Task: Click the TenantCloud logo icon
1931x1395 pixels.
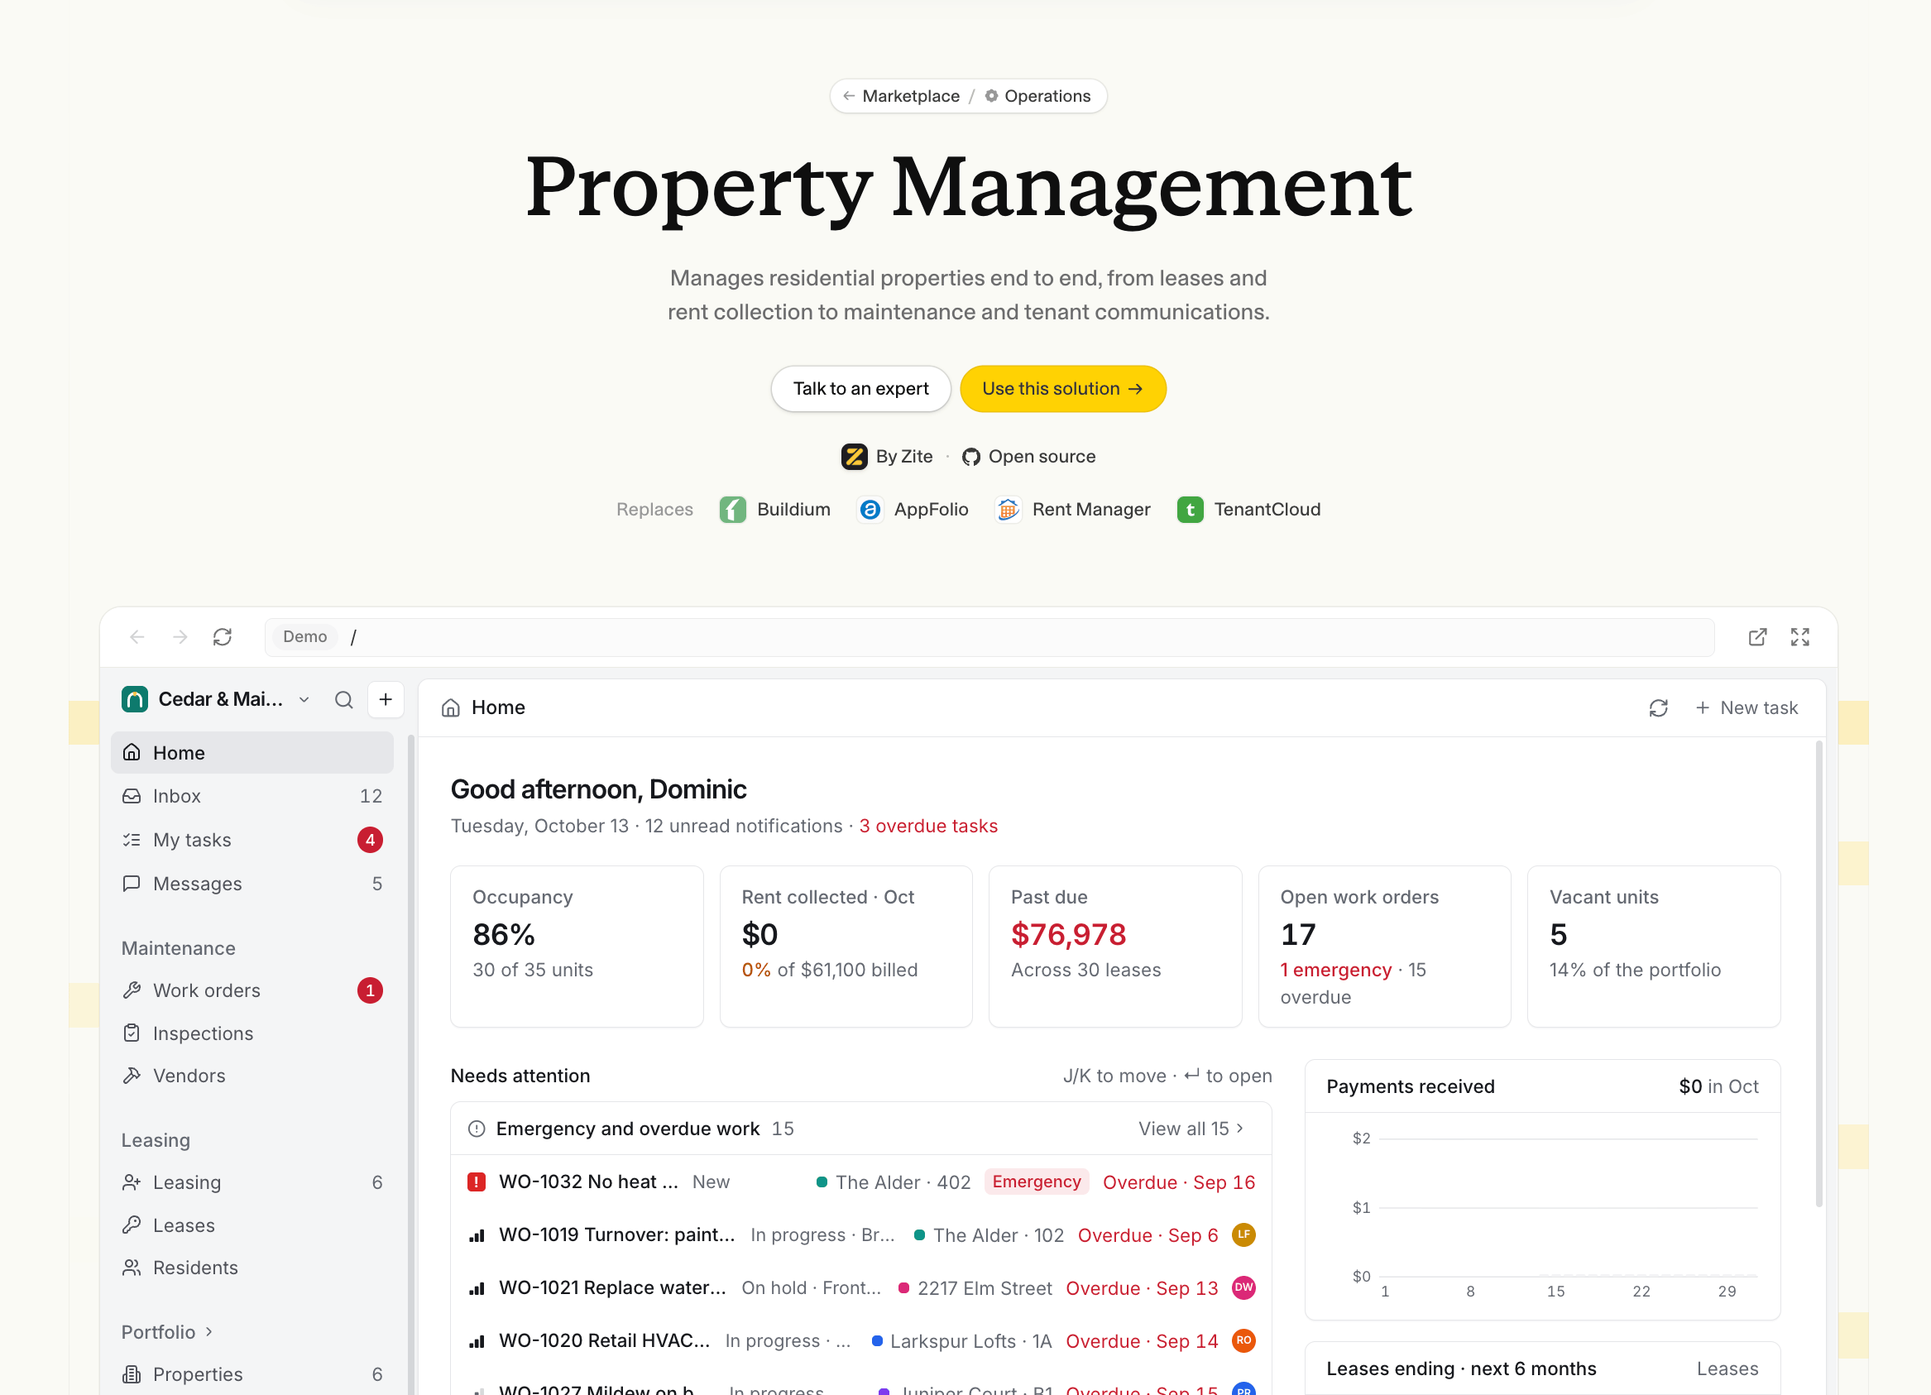Action: coord(1191,510)
